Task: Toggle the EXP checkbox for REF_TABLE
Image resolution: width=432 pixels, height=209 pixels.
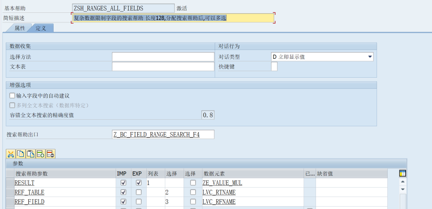Action: (x=139, y=192)
